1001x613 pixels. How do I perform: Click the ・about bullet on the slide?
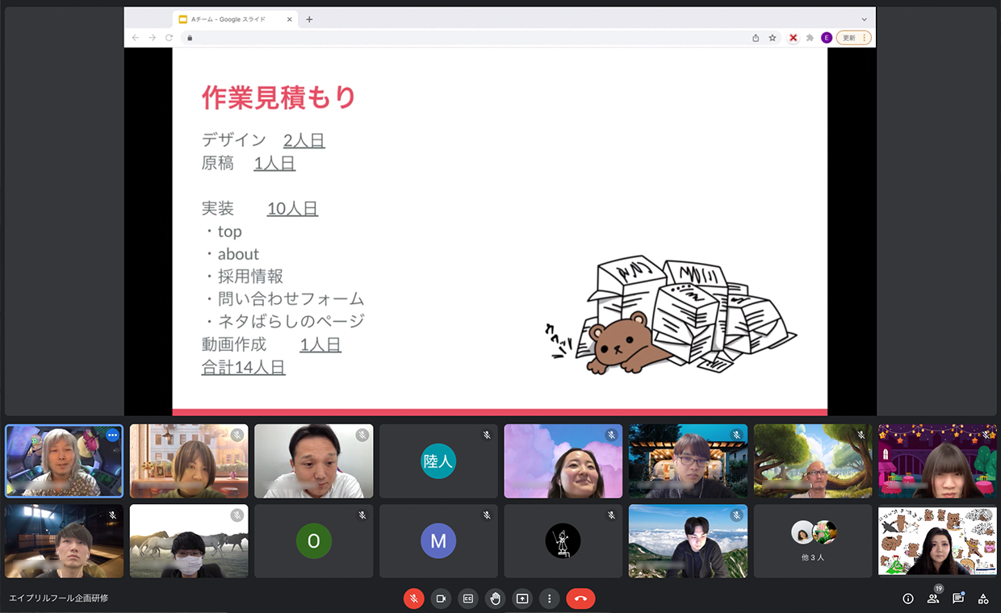click(x=231, y=254)
